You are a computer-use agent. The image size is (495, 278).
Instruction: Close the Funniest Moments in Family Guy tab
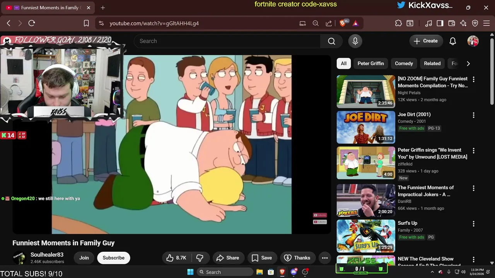89,8
